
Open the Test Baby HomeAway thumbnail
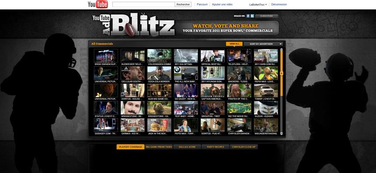pos(186,108)
